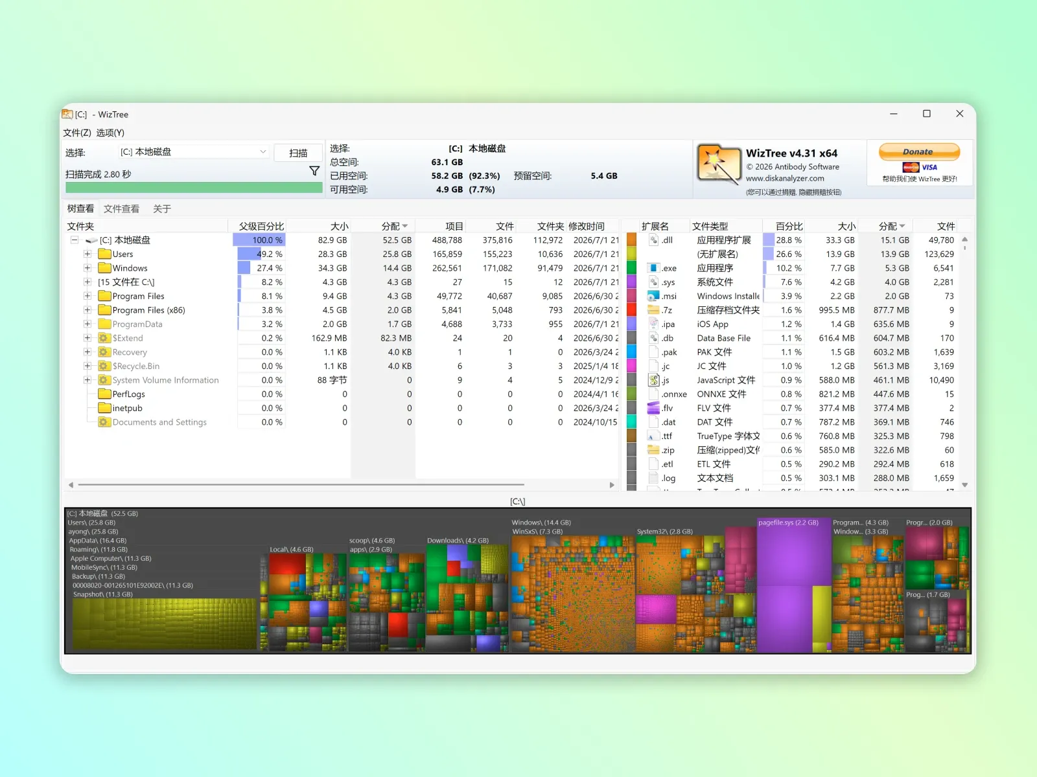Expand the Program Files (x86) node

coord(87,310)
